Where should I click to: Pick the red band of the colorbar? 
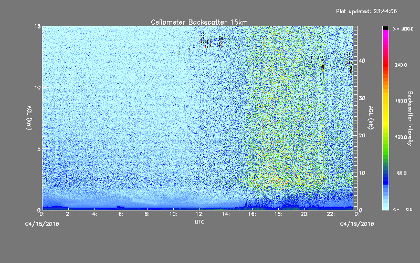(x=385, y=64)
